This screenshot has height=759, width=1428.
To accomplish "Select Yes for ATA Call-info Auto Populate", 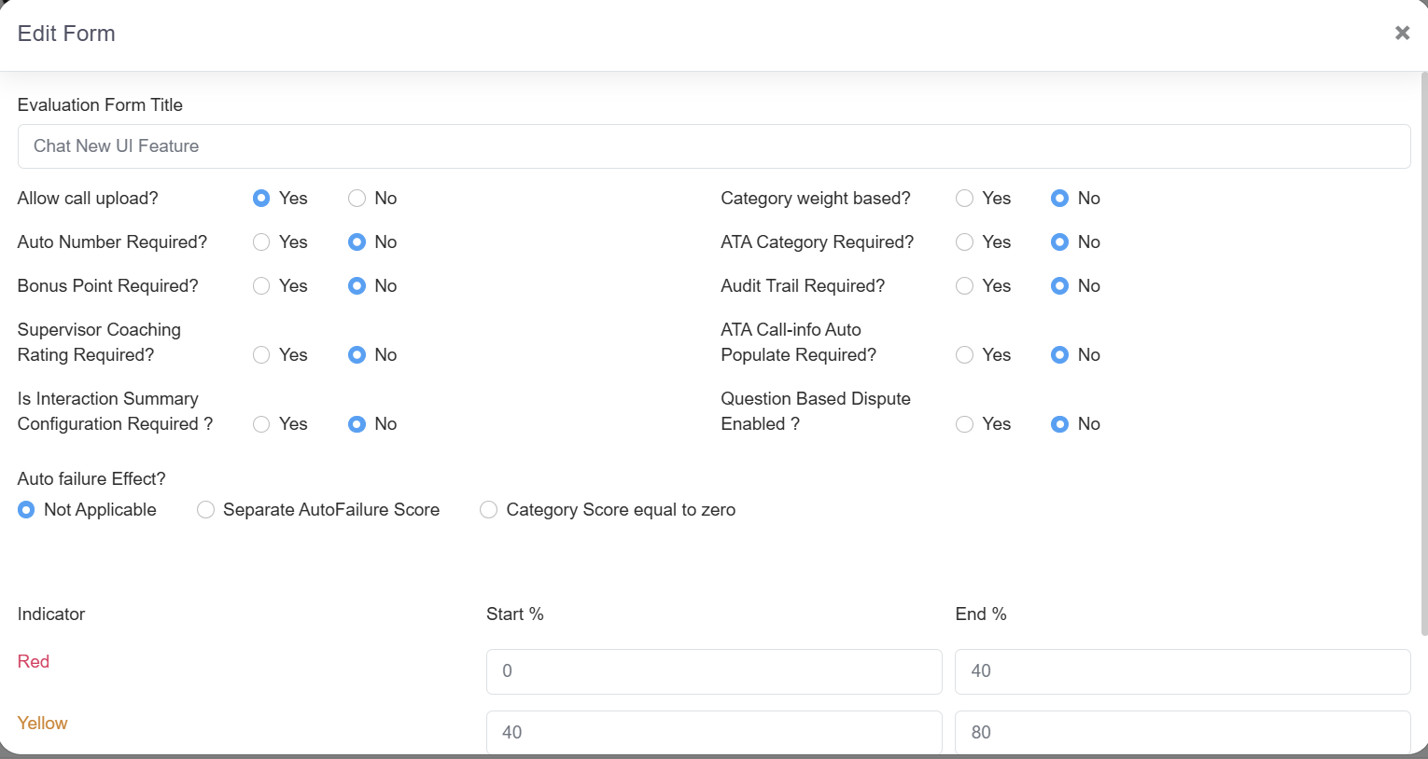I will [964, 355].
